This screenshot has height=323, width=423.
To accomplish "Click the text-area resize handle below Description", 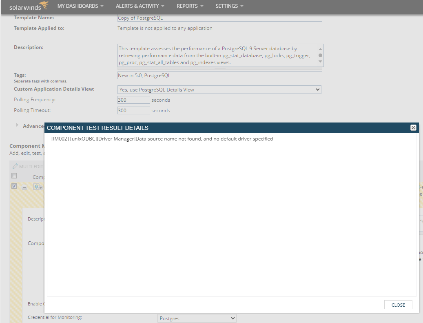I will point(220,68).
